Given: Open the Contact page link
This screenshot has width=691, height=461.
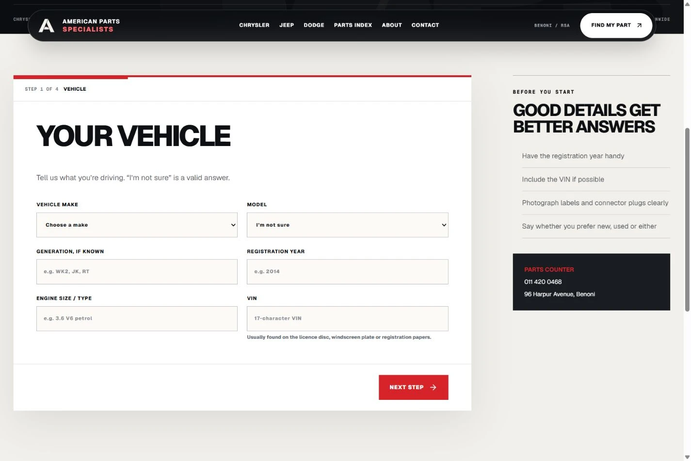Looking at the screenshot, I should (x=425, y=25).
